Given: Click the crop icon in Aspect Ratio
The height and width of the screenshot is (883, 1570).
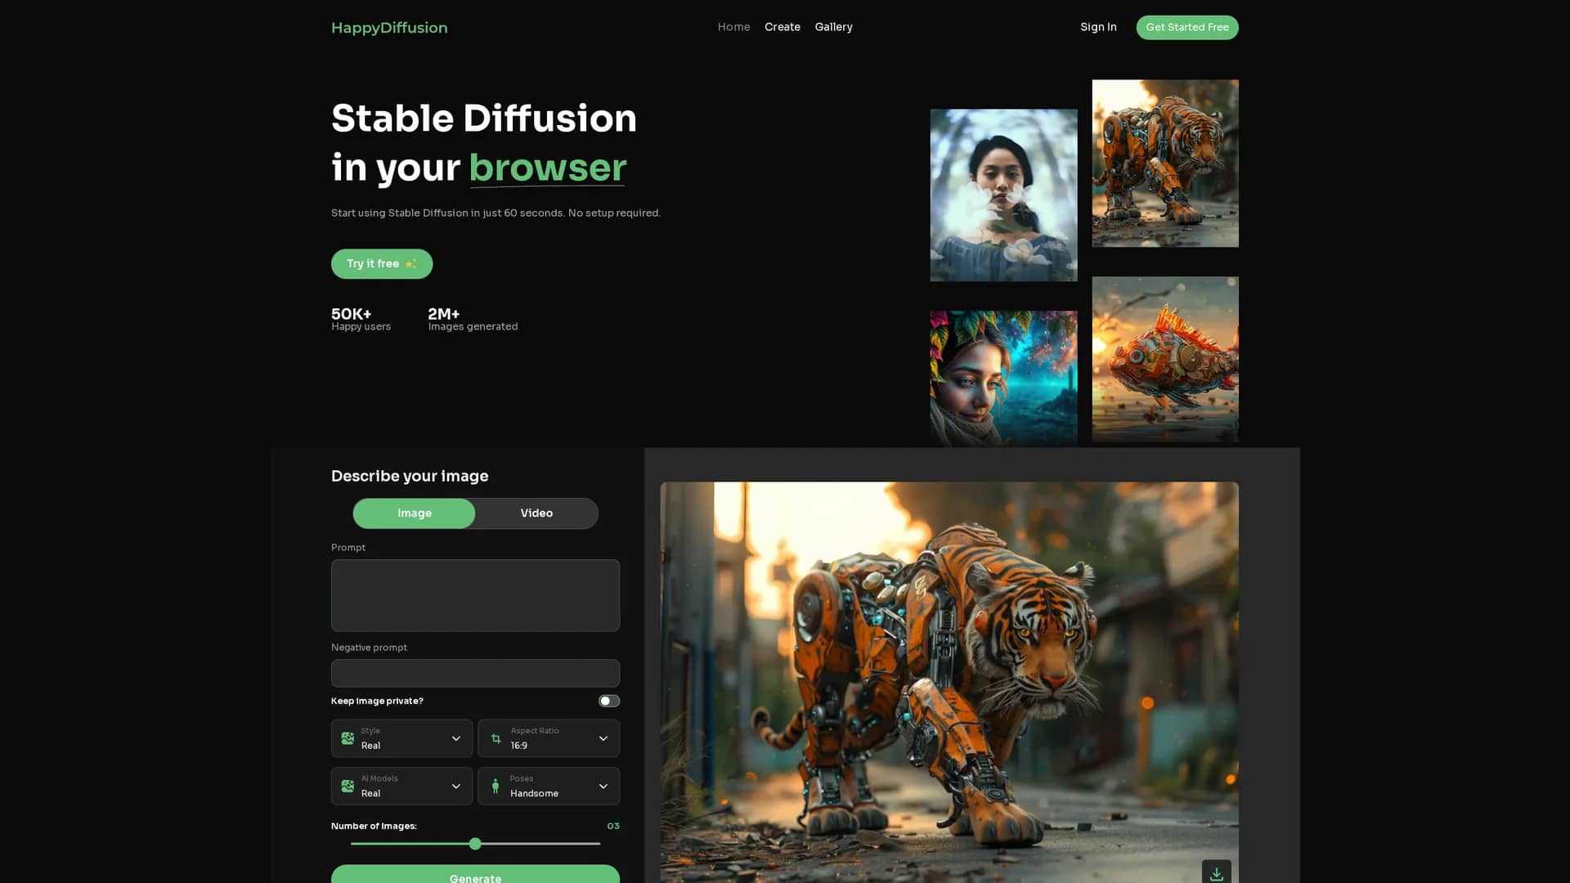Looking at the screenshot, I should click(496, 738).
